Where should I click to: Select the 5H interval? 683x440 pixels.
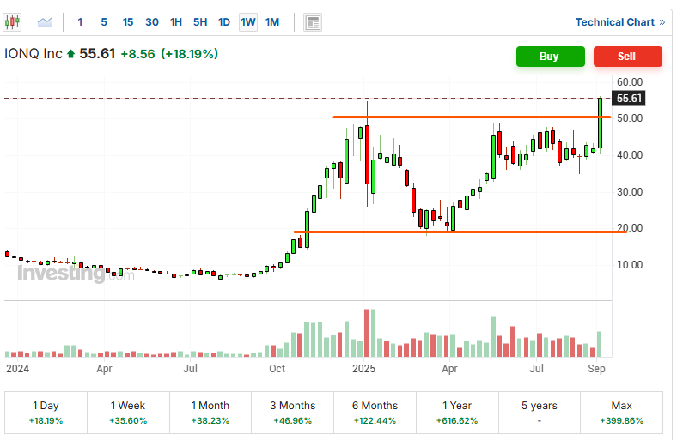coord(200,22)
